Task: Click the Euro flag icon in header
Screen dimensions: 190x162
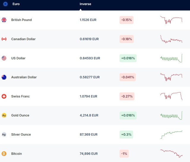Action: [5, 4]
